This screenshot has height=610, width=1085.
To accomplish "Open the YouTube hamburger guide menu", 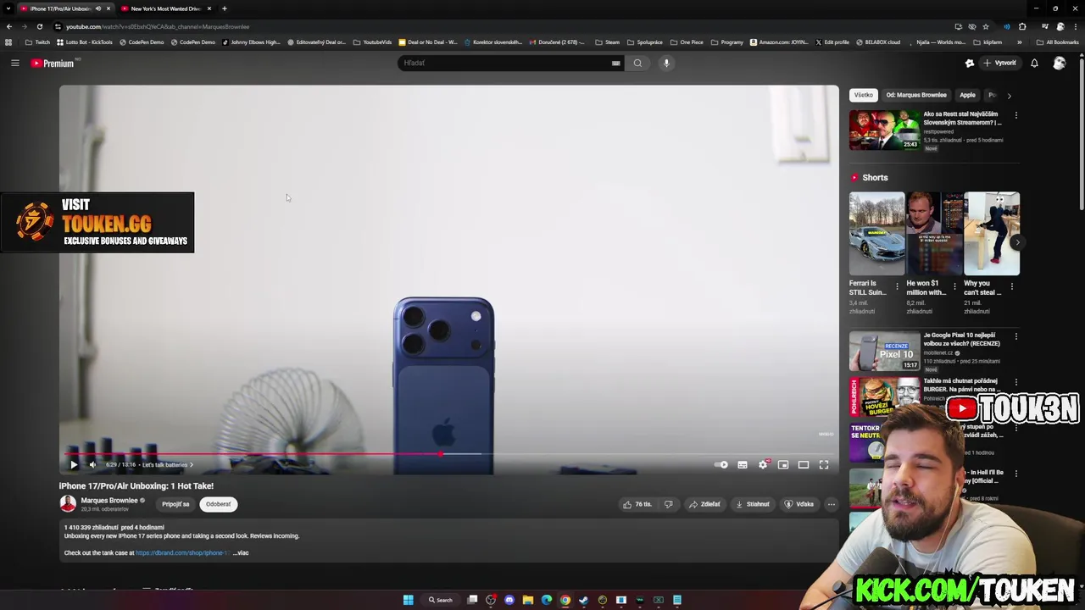I will point(14,63).
